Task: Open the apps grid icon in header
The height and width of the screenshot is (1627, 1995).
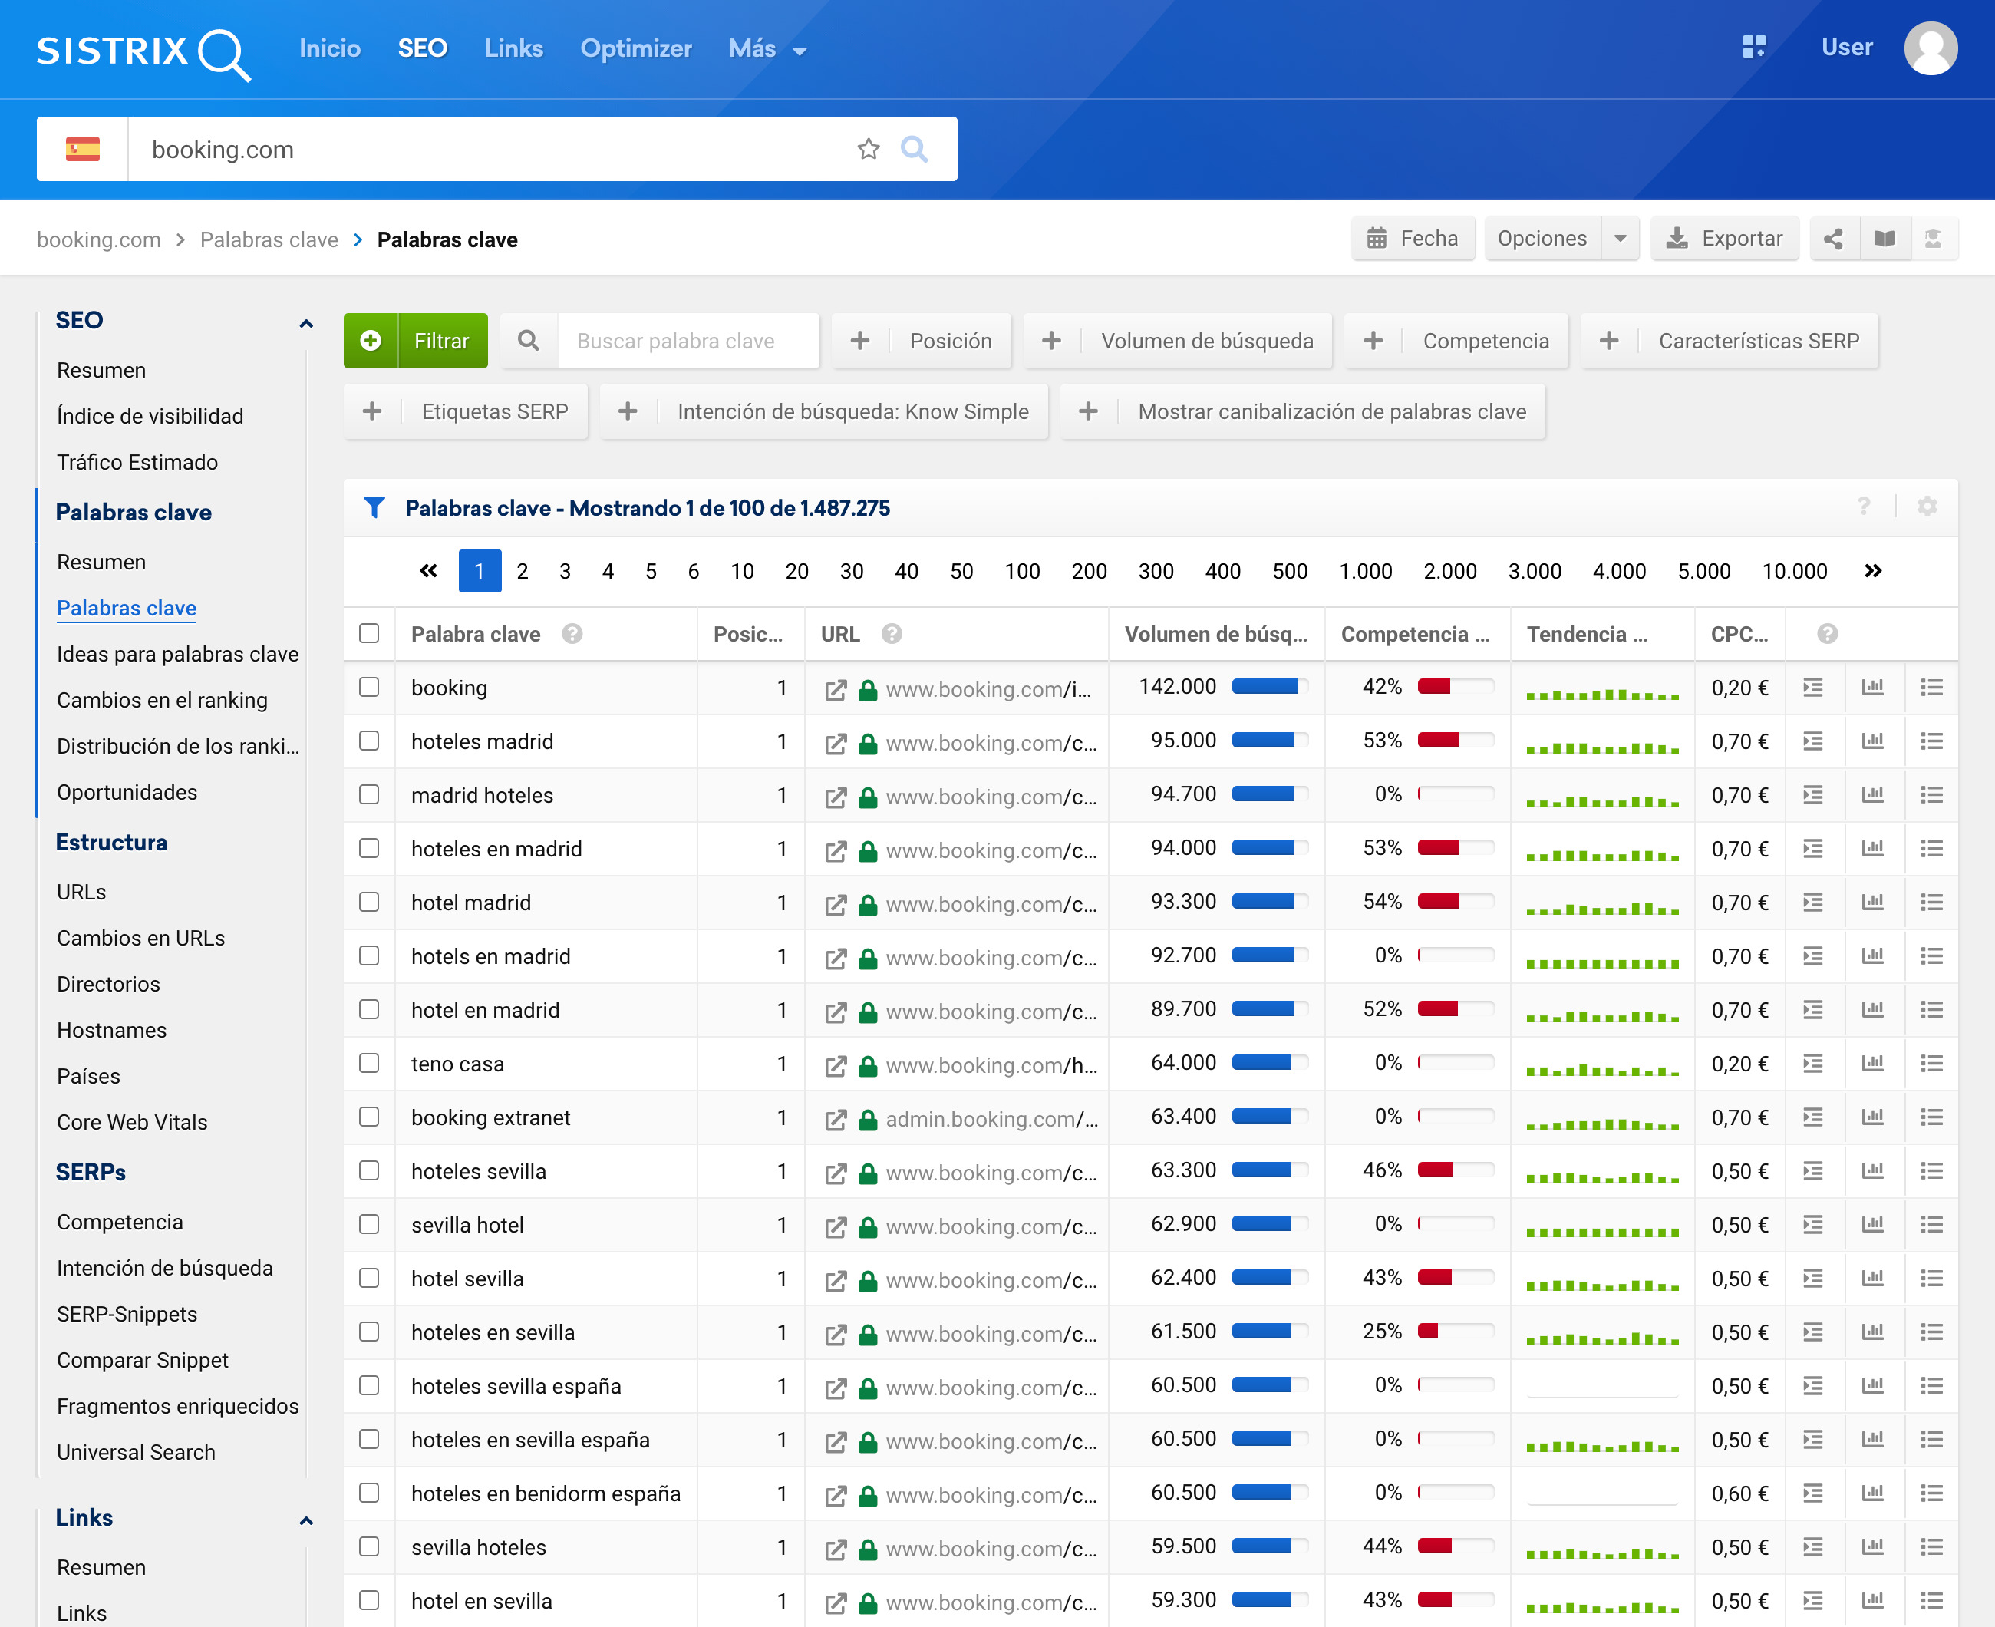Action: tap(1753, 47)
